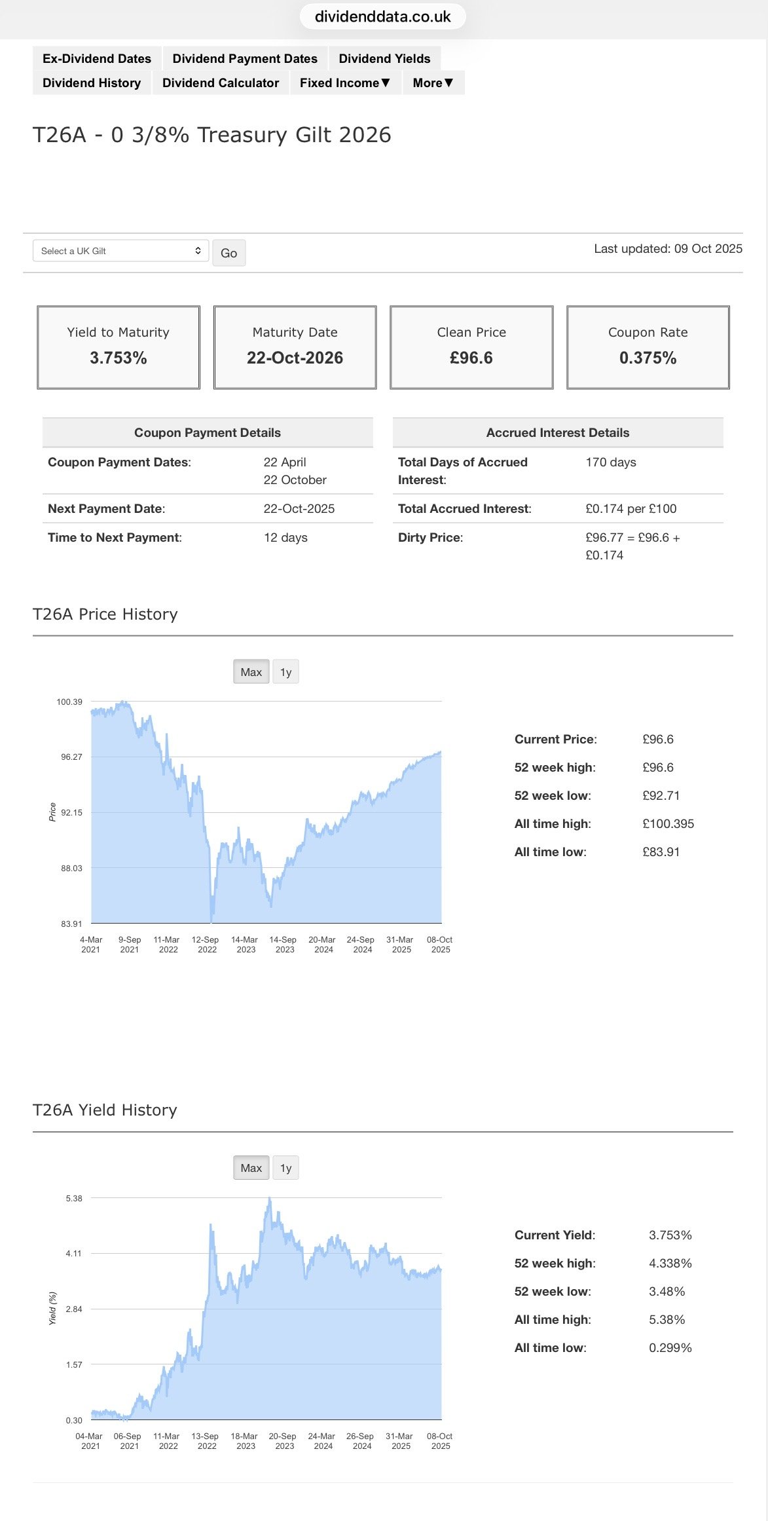
Task: Click the lowest dip in price chart
Action: coord(211,919)
